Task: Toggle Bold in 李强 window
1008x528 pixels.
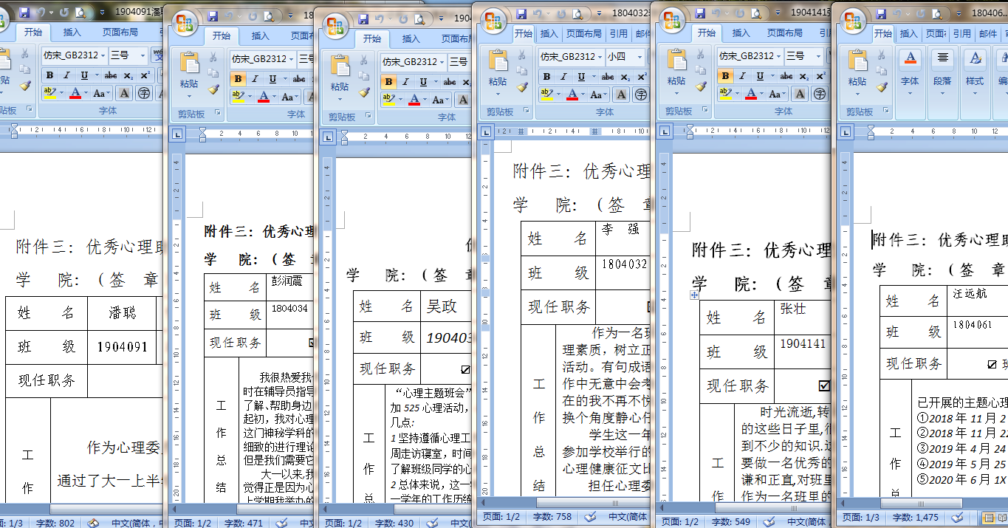Action: tap(546, 76)
